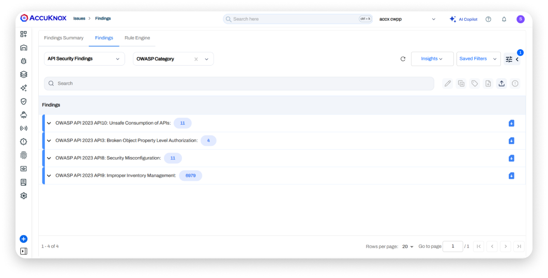Refresh the findings list
The width and height of the screenshot is (548, 278).
pyautogui.click(x=403, y=59)
